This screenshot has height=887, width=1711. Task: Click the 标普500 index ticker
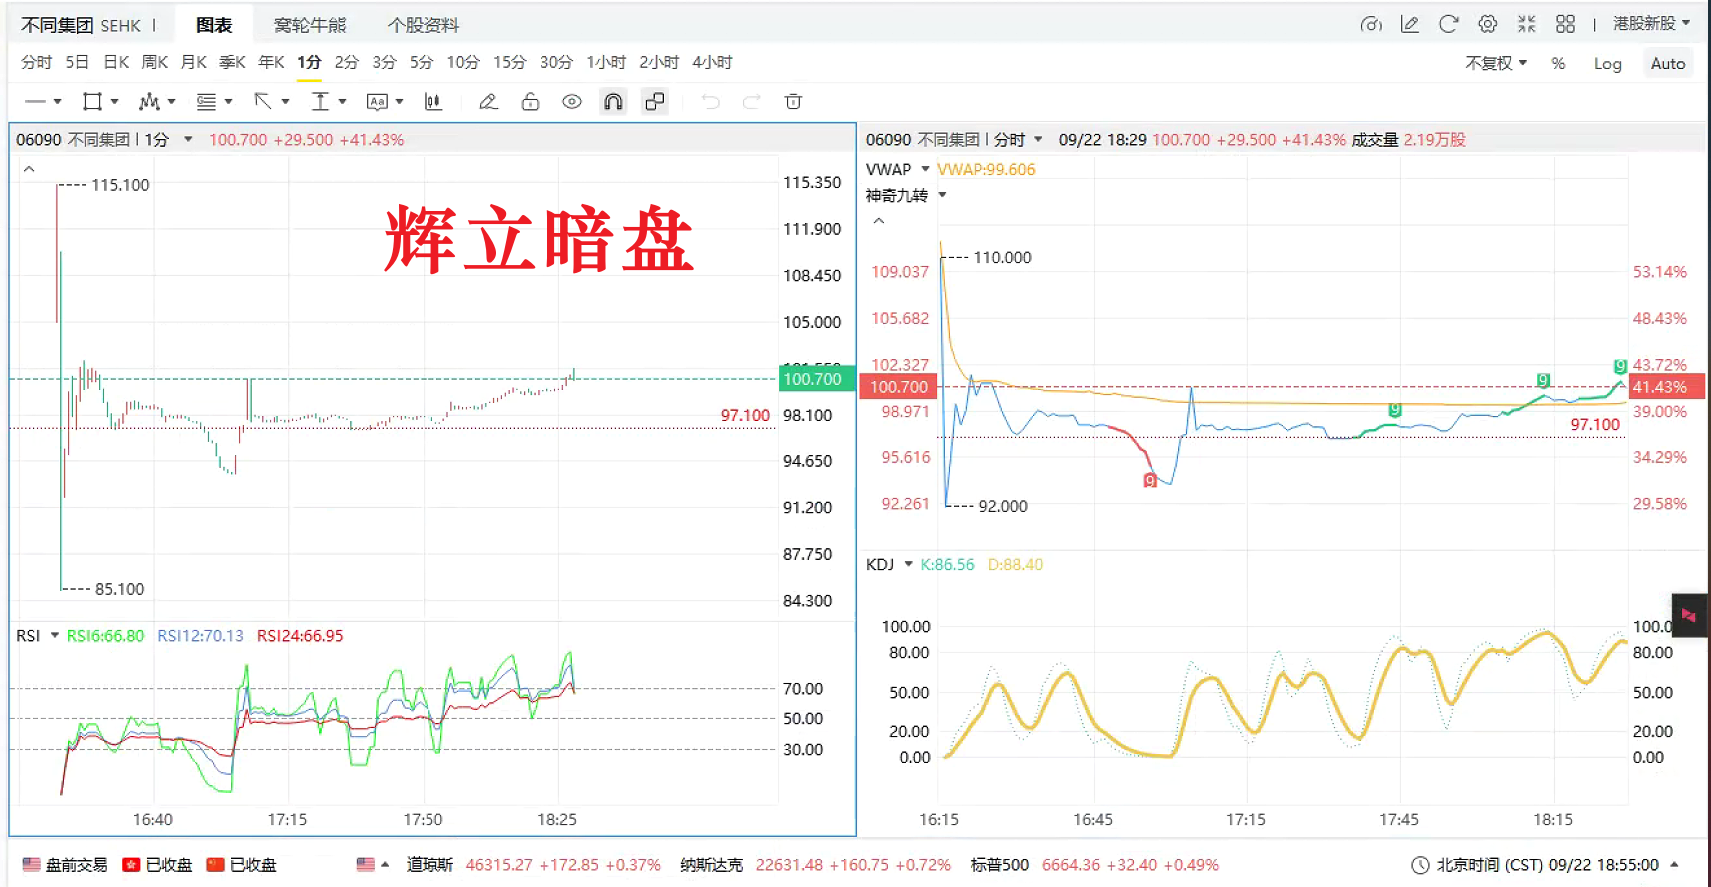tap(1094, 865)
